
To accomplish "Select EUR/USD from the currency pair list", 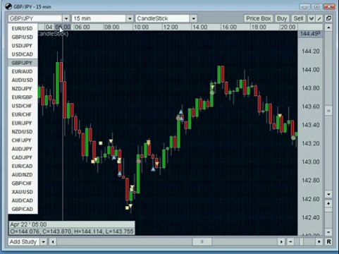I will pos(23,28).
